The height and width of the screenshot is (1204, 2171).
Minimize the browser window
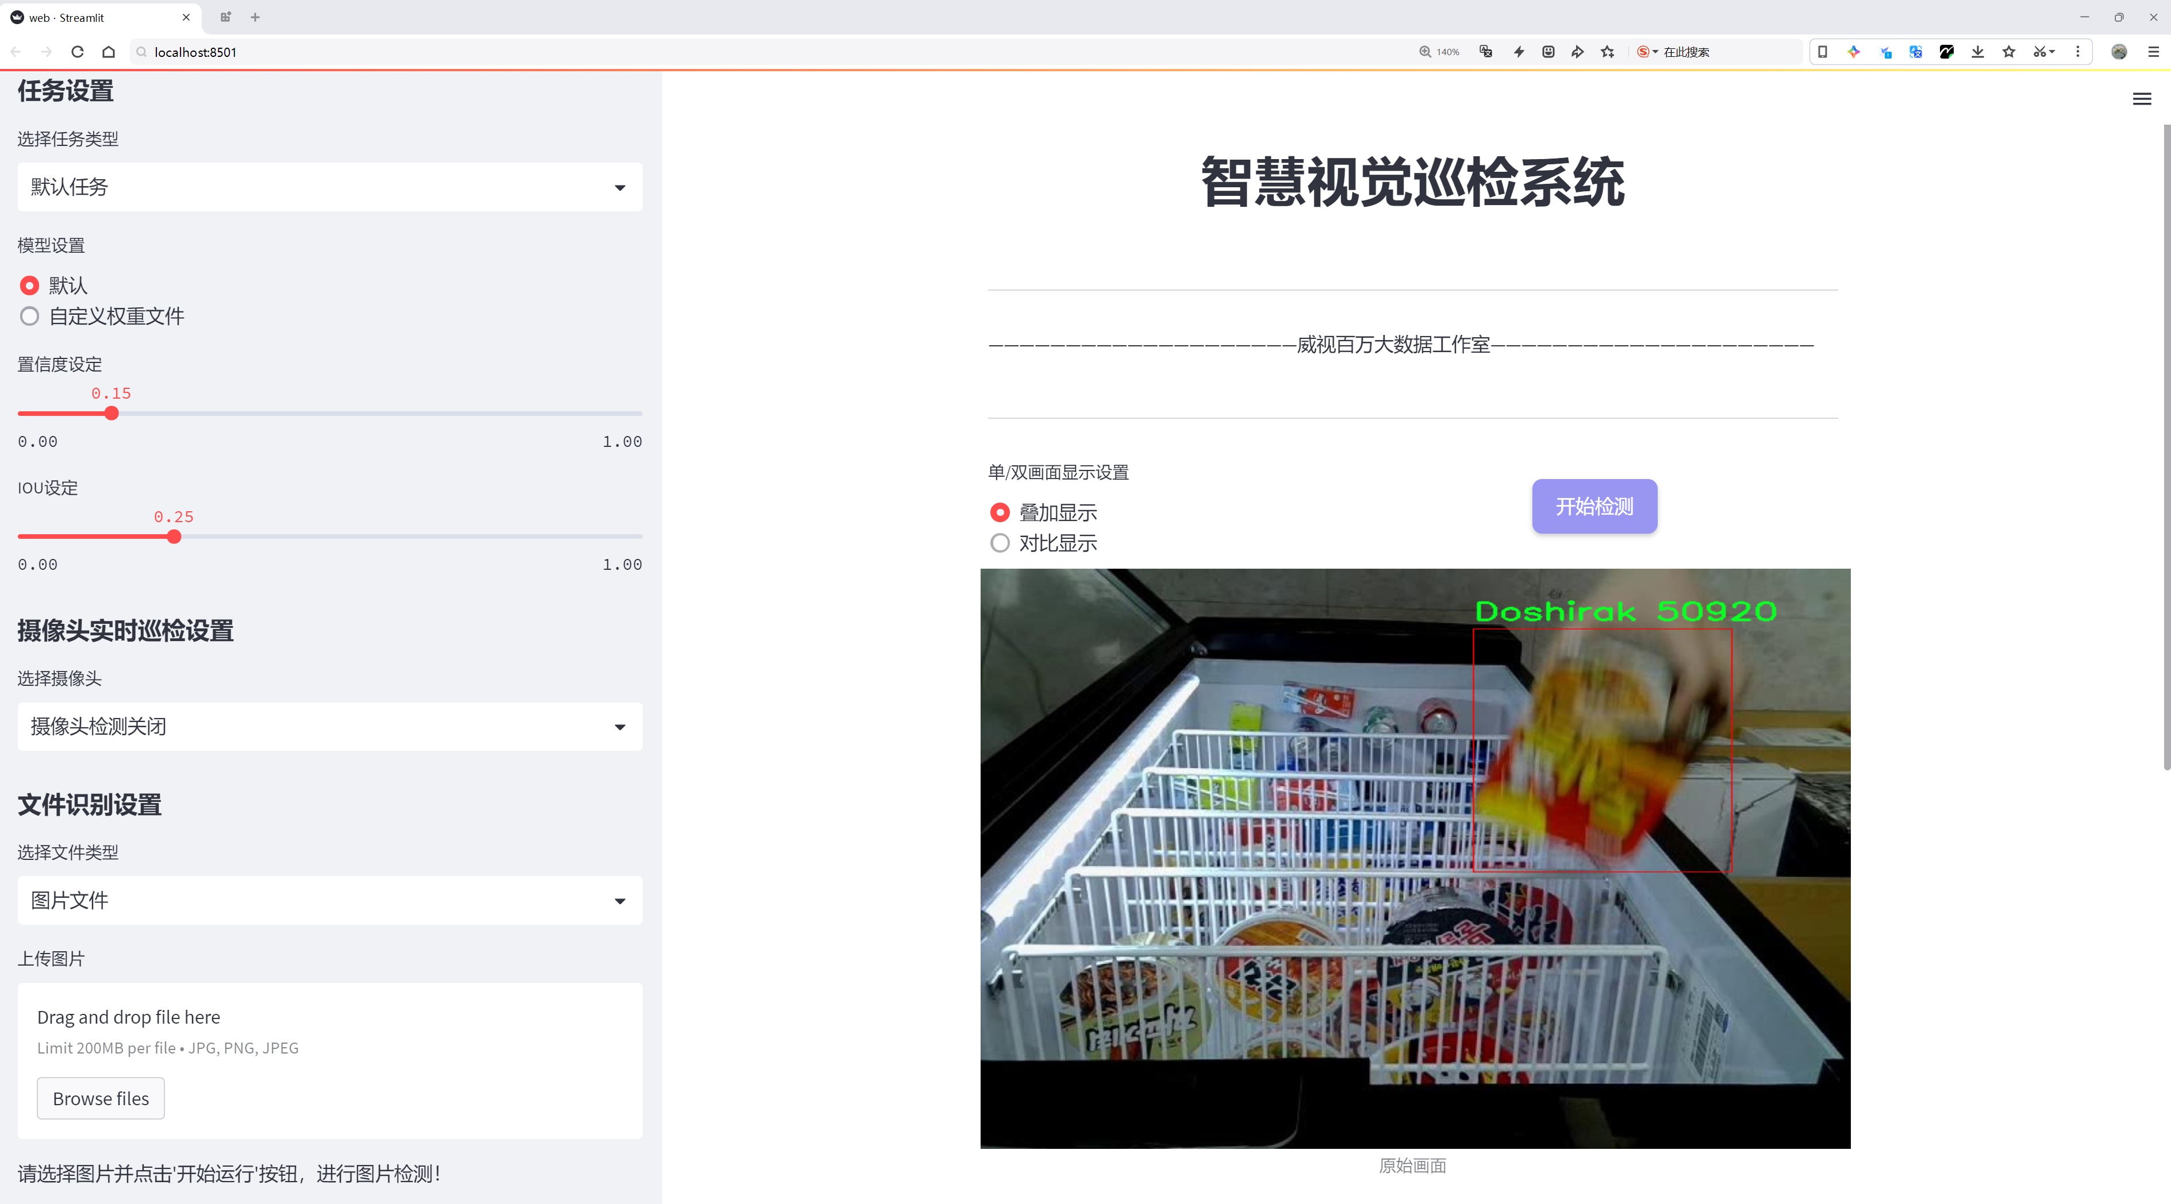(x=2084, y=17)
